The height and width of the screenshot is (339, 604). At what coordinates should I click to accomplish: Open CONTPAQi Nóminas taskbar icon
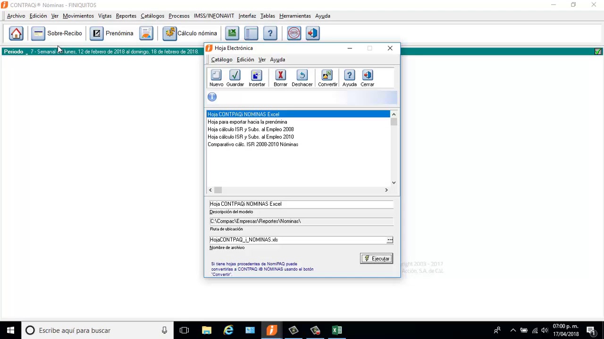pos(272,331)
